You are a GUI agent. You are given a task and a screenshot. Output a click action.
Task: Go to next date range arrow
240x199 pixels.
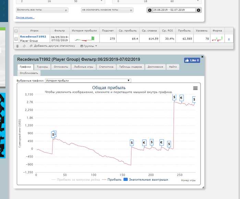click(199, 10)
